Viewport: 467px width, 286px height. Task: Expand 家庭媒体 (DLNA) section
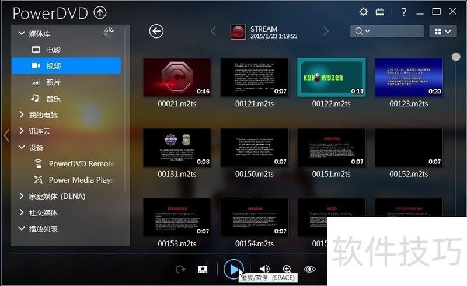(x=22, y=196)
